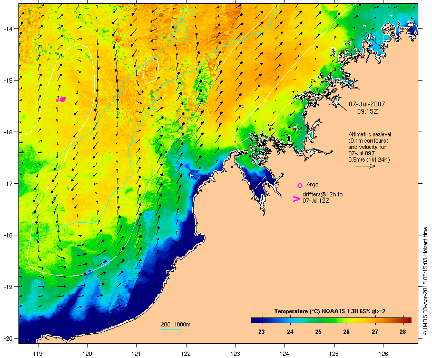The width and height of the screenshot is (432, 358).
Task: Click the '0.5m/s (1kt 24h)' label
Action: (x=369, y=160)
